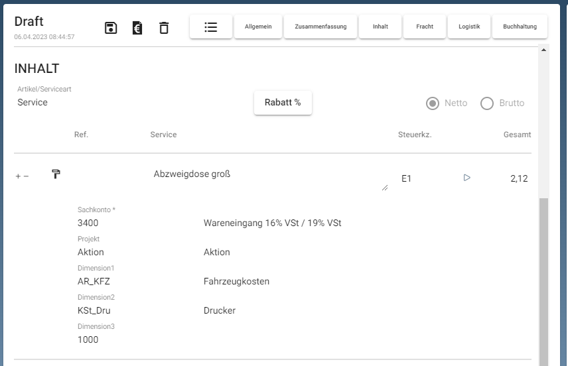This screenshot has height=366, width=568.
Task: Click the save floppy disk icon
Action: [111, 28]
